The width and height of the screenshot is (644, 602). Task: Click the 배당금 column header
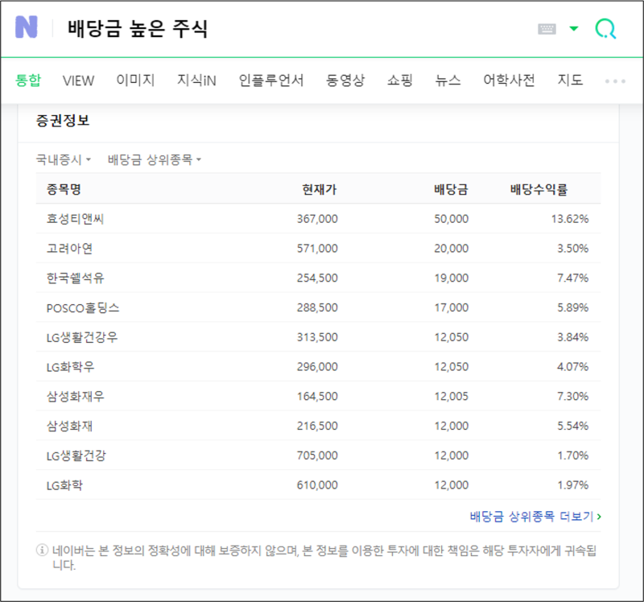pos(451,189)
